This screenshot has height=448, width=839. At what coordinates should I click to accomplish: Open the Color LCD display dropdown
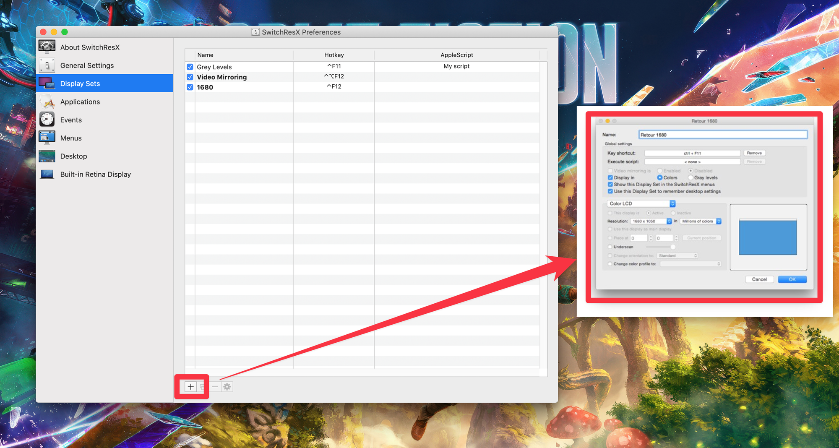641,203
